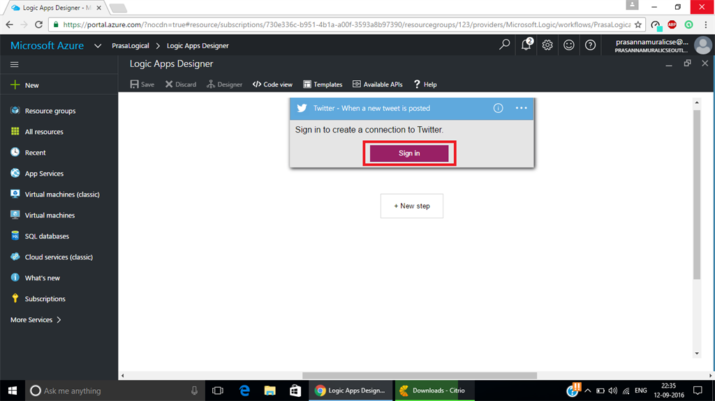This screenshot has height=401, width=715.
Task: Launch Microsoft Edge from the taskbar
Action: pyautogui.click(x=244, y=391)
